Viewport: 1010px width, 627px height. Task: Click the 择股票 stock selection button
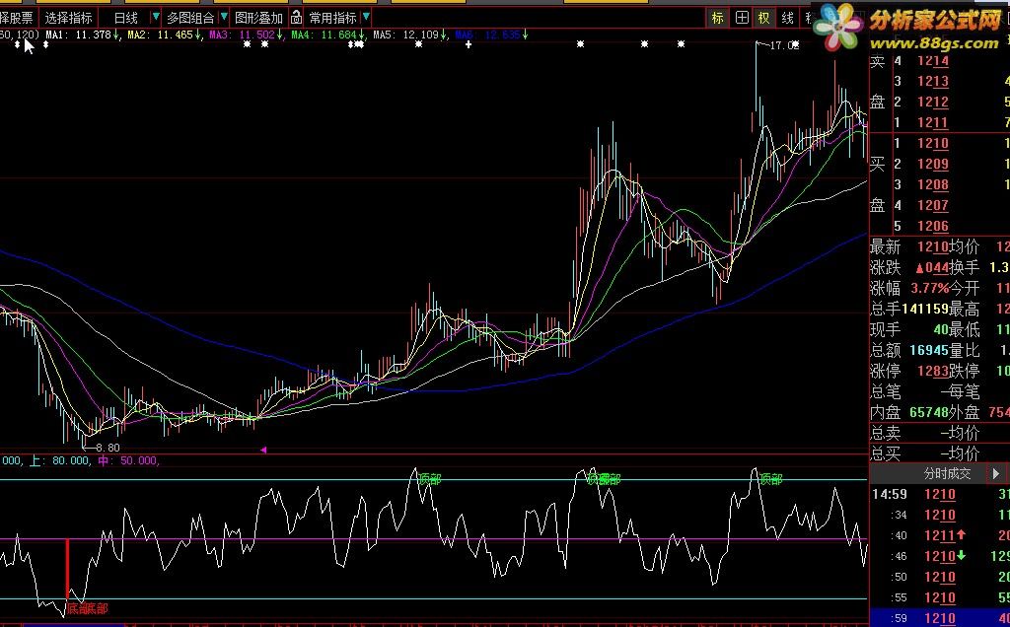coord(16,18)
